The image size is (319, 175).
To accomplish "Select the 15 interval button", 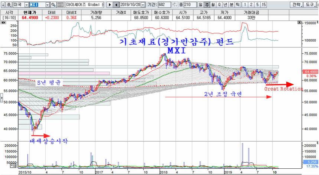I will (264, 5).
